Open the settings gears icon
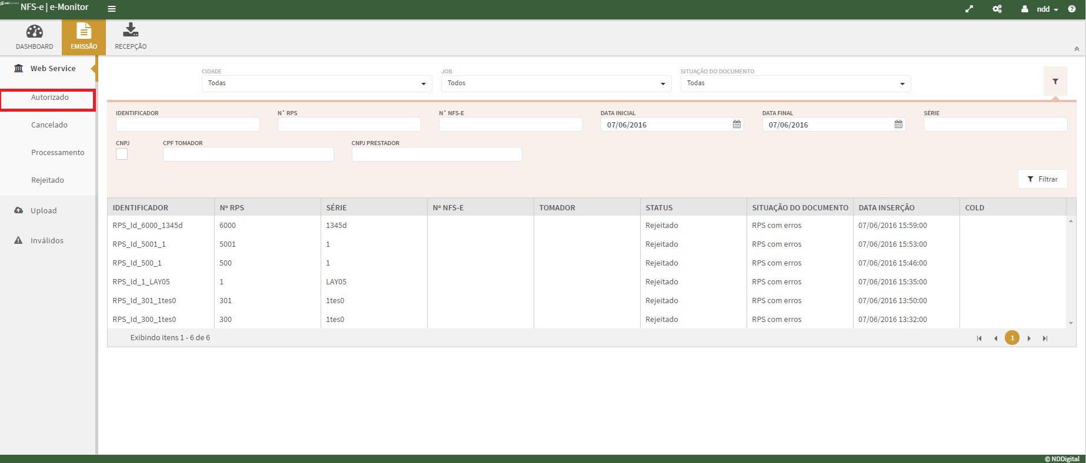 coord(997,9)
